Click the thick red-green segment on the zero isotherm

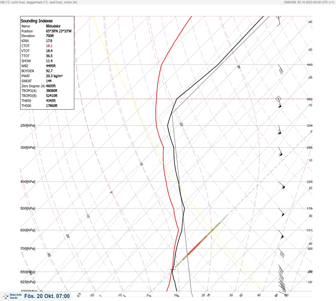click(201, 242)
